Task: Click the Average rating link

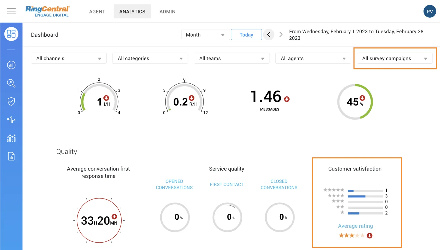Action: 355,226
